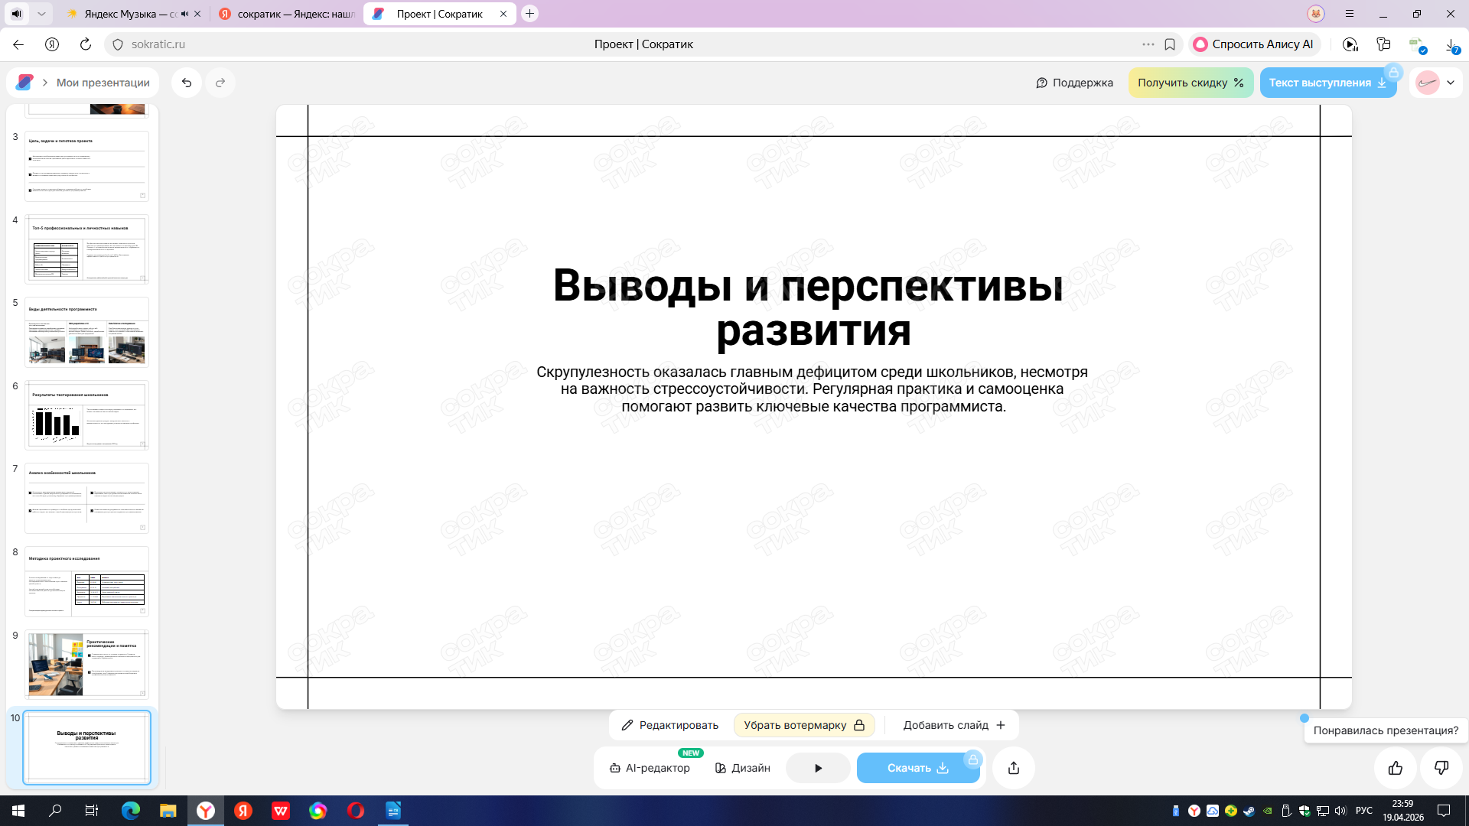Open WPS Office from taskbar
Image resolution: width=1469 pixels, height=826 pixels.
[x=281, y=811]
